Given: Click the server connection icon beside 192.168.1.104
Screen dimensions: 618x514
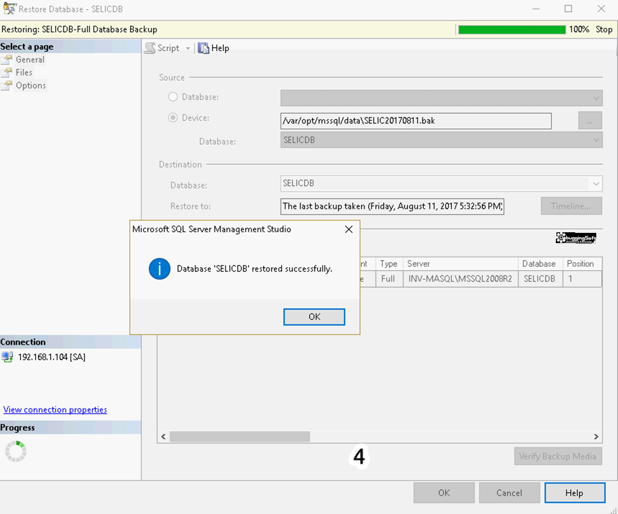Looking at the screenshot, I should 7,357.
